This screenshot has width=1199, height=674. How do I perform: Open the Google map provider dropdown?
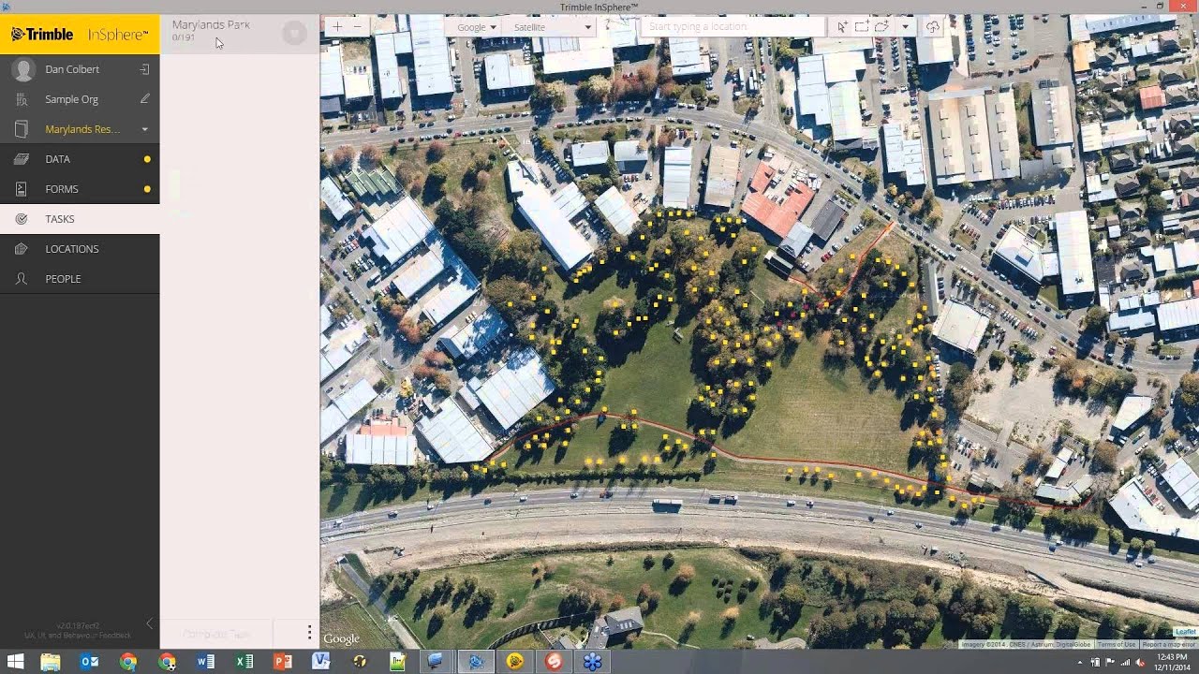(x=476, y=27)
